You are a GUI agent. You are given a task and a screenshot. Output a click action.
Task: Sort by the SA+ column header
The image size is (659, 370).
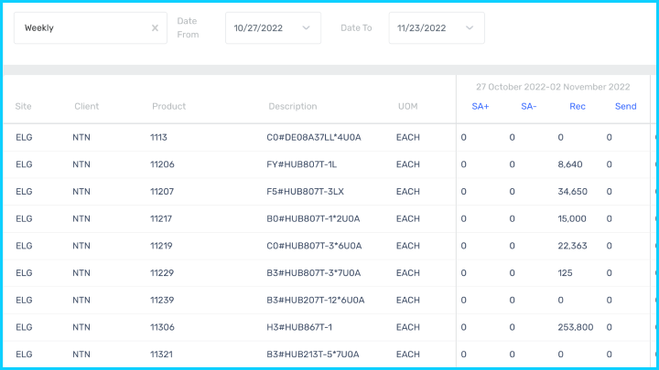click(x=481, y=107)
